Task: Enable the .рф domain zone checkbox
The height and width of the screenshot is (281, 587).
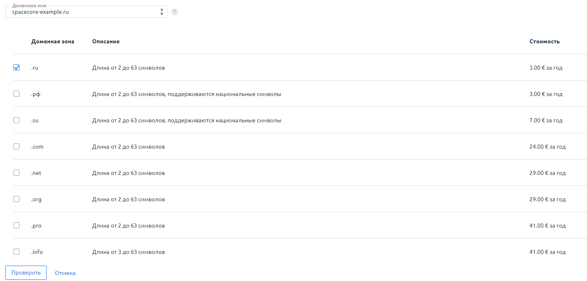Action: coord(16,94)
